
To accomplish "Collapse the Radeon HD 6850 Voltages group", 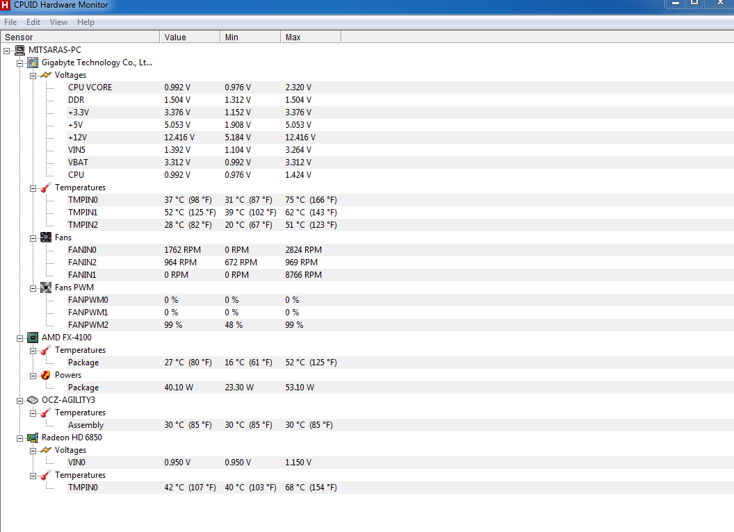I will 33,451.
